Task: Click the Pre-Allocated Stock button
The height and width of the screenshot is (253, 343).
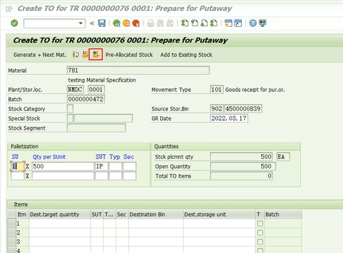Action: click(x=129, y=55)
